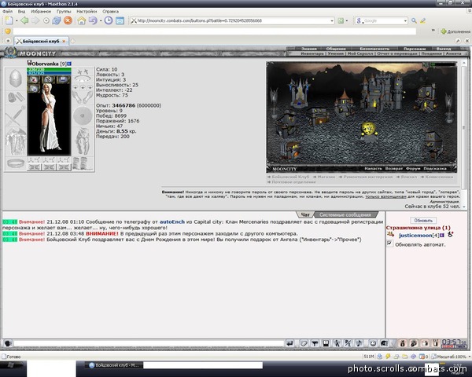This screenshot has width=472, height=377.
Task: Go to Магазин location link
Action: click(326, 177)
